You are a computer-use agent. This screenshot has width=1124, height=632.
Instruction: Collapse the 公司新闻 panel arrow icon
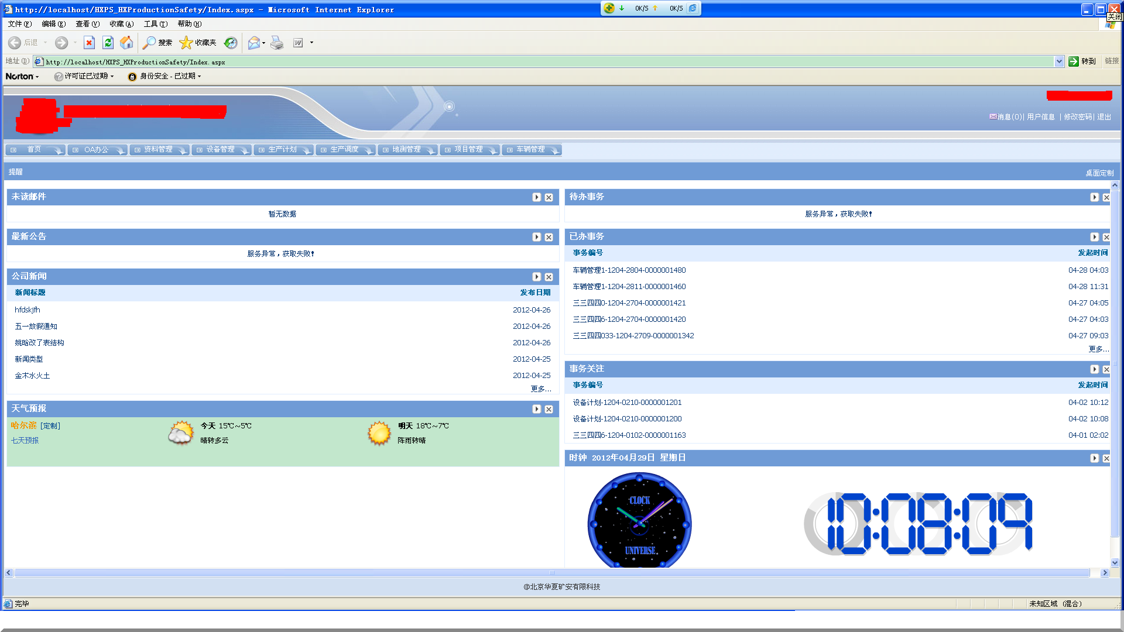(x=536, y=277)
